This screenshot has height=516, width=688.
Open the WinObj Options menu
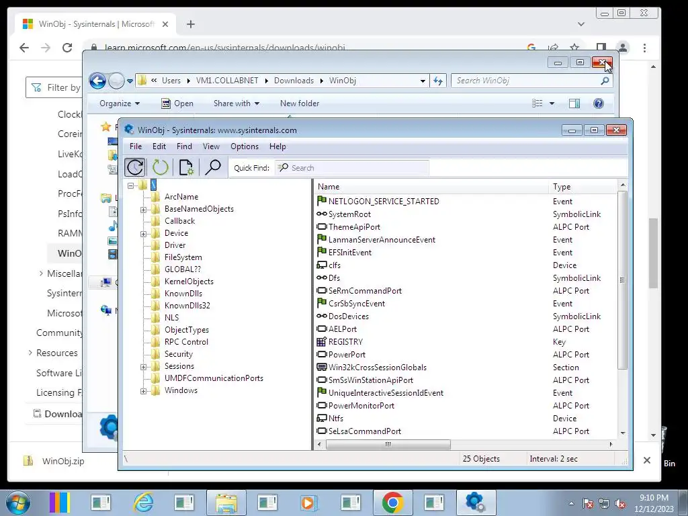pos(245,146)
